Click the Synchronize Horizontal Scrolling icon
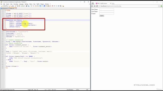The width and height of the screenshot is (163, 91). pos(38,6)
